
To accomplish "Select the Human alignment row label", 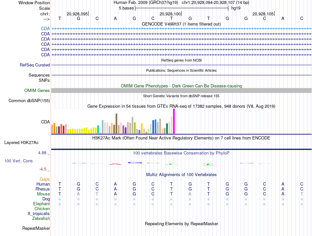I will pos(43,184).
